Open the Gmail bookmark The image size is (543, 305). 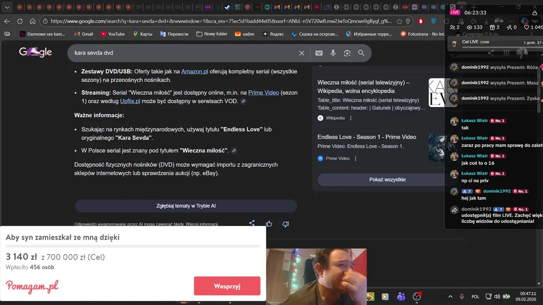click(84, 34)
